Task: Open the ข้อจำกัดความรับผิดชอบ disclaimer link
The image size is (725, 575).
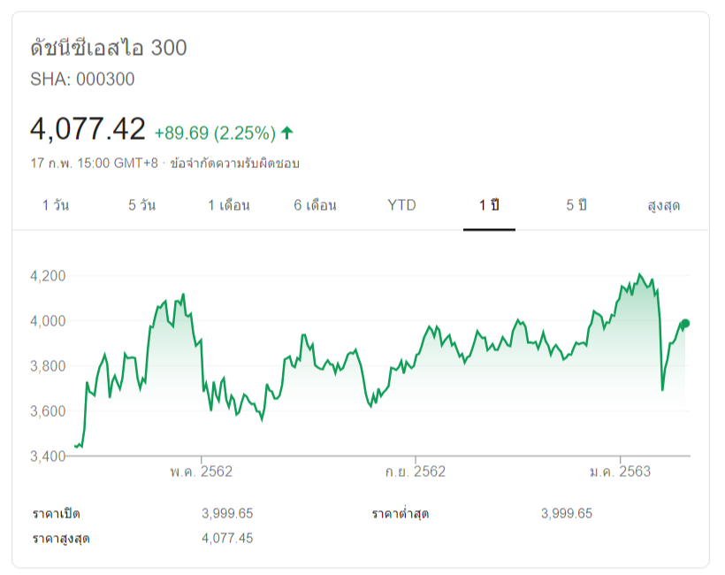Action: coord(235,164)
